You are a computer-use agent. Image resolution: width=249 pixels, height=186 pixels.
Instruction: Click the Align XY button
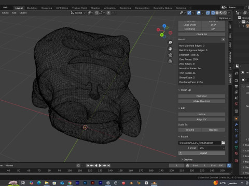(202, 119)
